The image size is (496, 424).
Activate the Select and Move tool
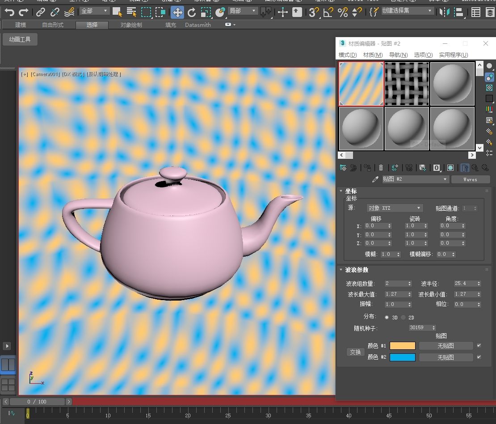[x=177, y=13]
